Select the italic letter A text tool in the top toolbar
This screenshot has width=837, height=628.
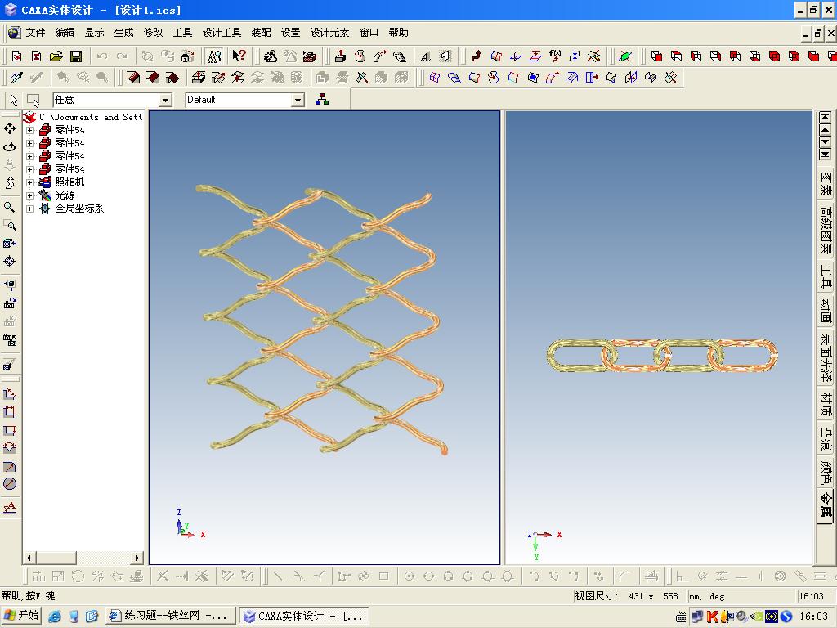(425, 56)
